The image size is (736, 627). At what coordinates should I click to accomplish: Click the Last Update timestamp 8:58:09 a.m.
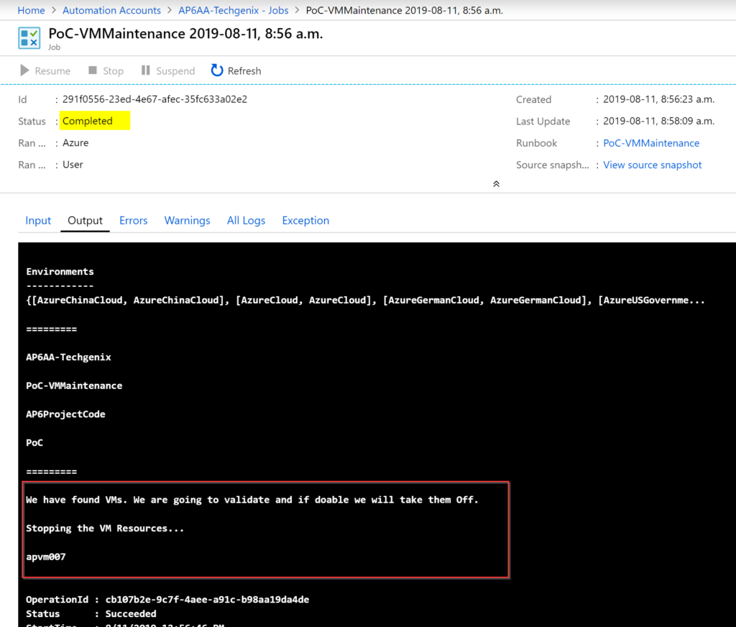pos(658,122)
